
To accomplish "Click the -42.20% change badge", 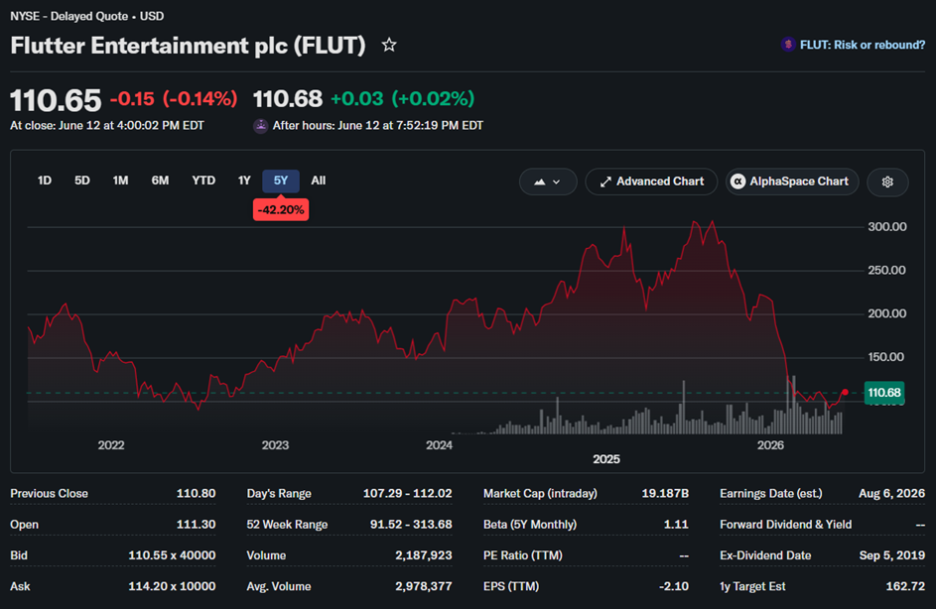I will click(281, 210).
